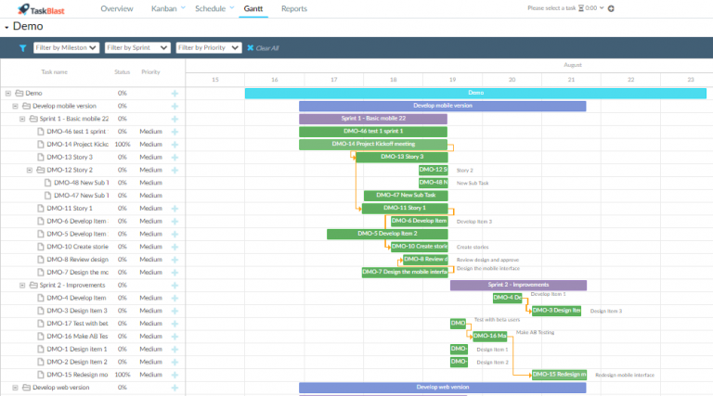This screenshot has height=396, width=713.
Task: Collapse DMO-12 Story 2 node
Action: (30, 170)
